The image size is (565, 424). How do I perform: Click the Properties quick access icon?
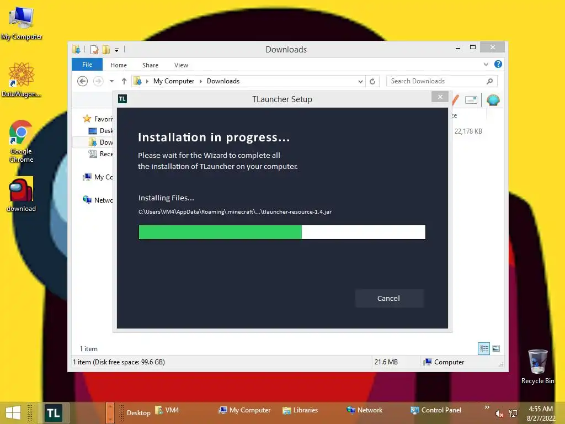click(x=94, y=49)
